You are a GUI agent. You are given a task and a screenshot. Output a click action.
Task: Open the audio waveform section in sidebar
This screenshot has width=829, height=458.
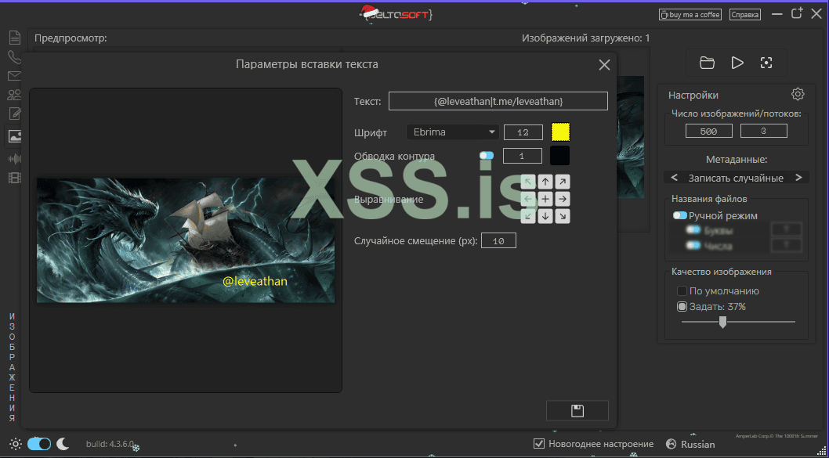(x=14, y=158)
